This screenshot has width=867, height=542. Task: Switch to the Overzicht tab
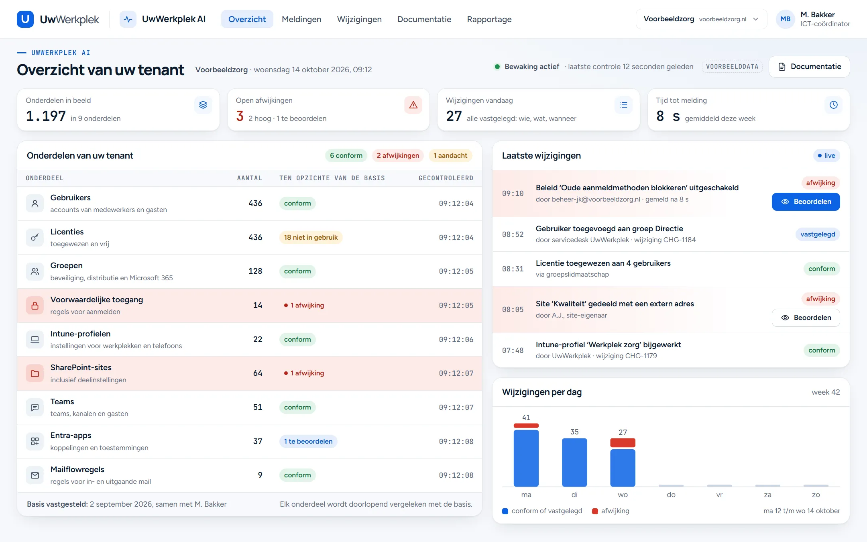[247, 19]
